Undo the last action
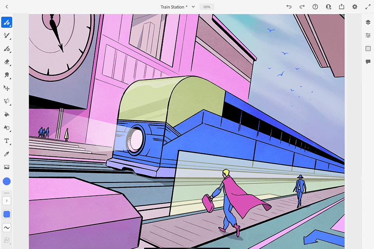374x249 pixels. coord(289,7)
